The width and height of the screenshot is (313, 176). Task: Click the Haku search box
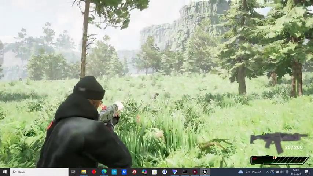39,172
